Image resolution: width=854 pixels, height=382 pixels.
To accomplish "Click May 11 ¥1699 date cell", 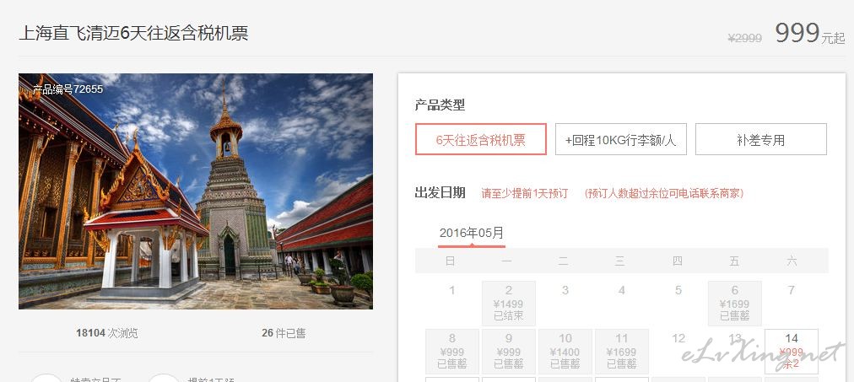I will pos(622,352).
